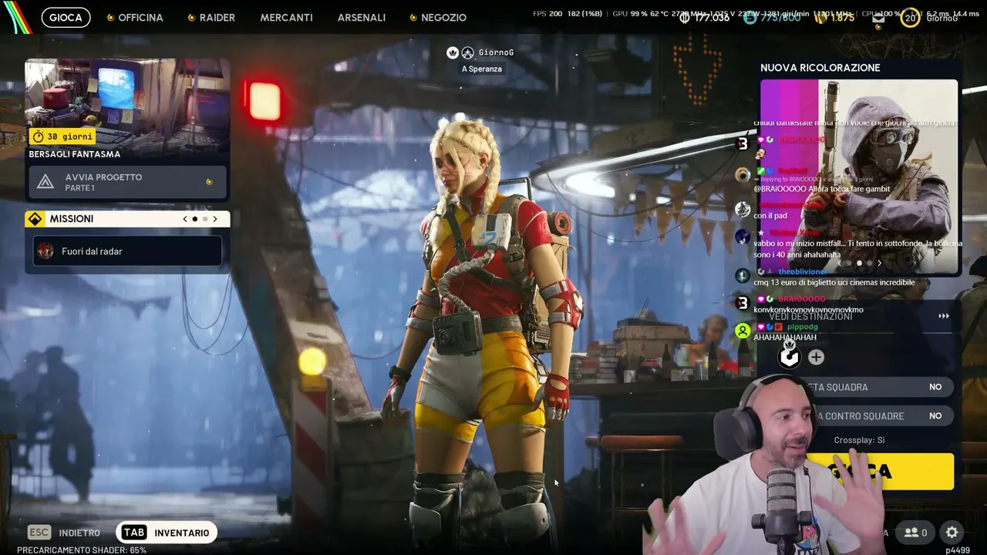Click the teal token currency icon
Image resolution: width=987 pixels, height=555 pixels.
[x=750, y=18]
